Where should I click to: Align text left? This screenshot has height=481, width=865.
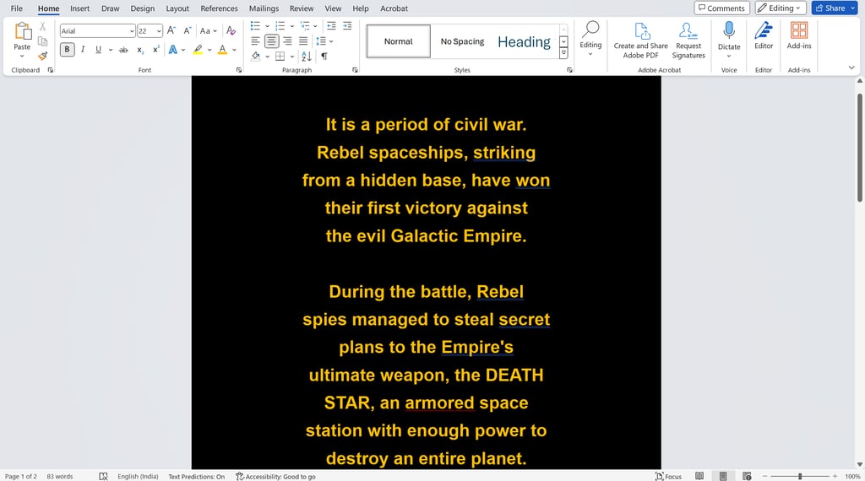pos(255,41)
